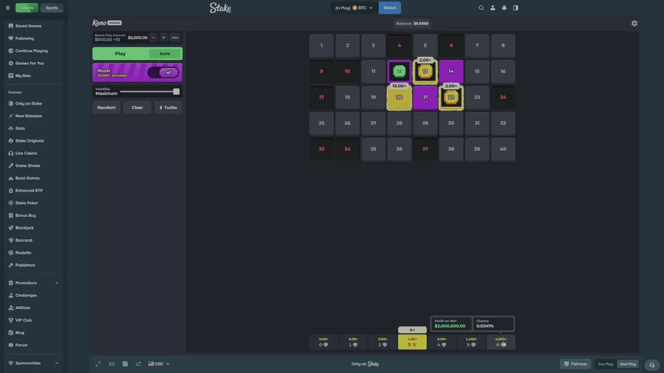Open the search magnifier in the header
Image resolution: width=664 pixels, height=373 pixels.
[481, 8]
